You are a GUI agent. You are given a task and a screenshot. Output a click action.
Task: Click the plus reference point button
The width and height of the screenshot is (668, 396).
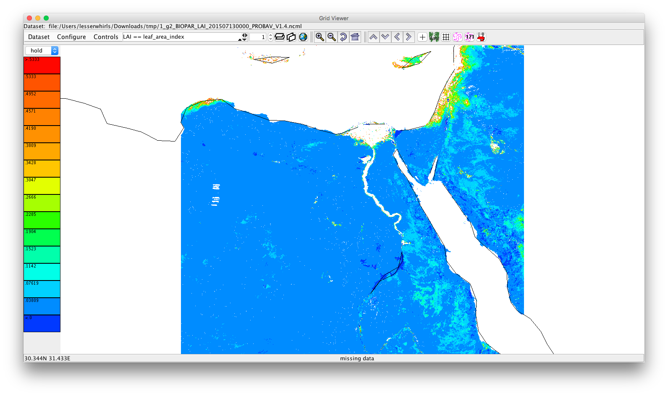point(422,37)
